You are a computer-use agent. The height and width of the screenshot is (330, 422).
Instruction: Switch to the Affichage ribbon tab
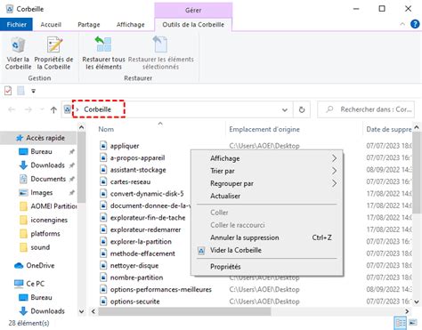click(131, 25)
